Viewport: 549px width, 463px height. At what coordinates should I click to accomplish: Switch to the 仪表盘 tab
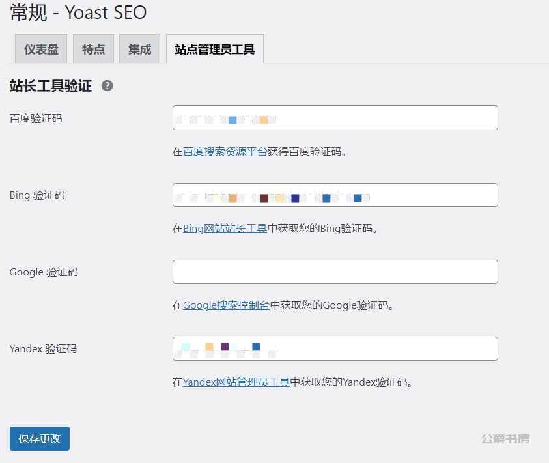click(x=41, y=49)
